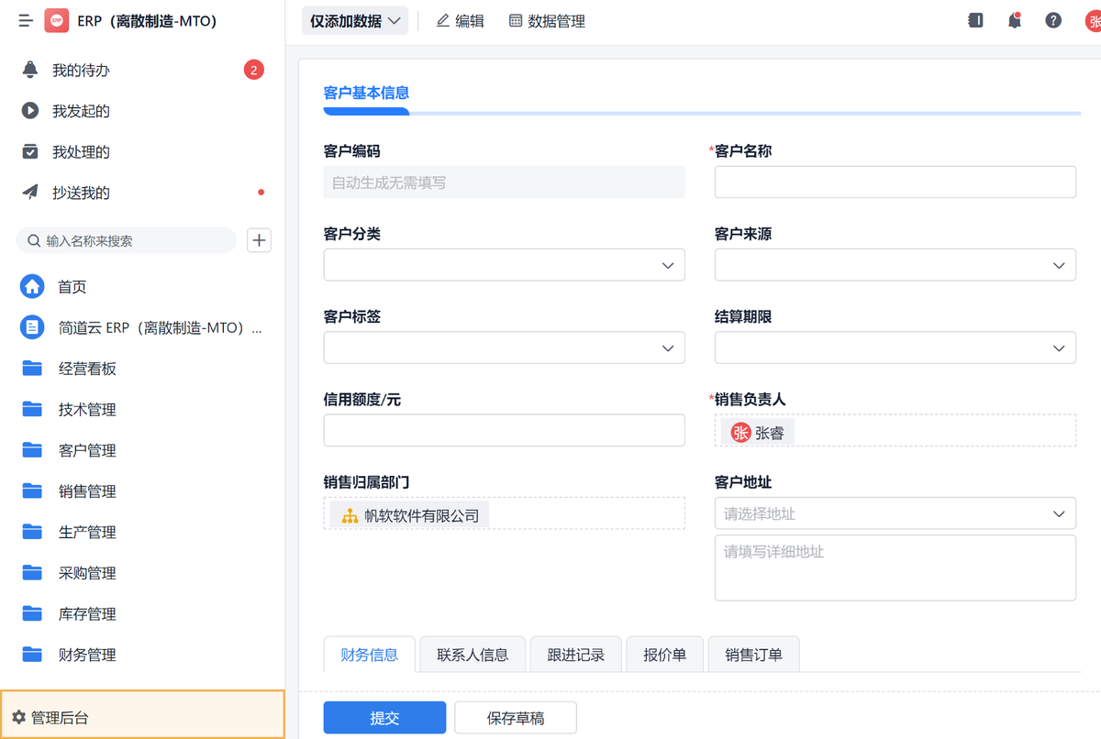The image size is (1101, 739).
Task: Click the notification bell in the top bar
Action: 1014,20
